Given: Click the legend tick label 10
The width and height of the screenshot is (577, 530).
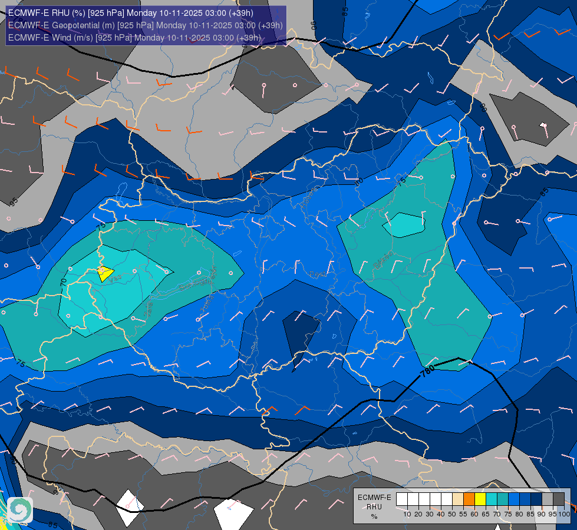Looking at the screenshot, I should click(x=407, y=514).
